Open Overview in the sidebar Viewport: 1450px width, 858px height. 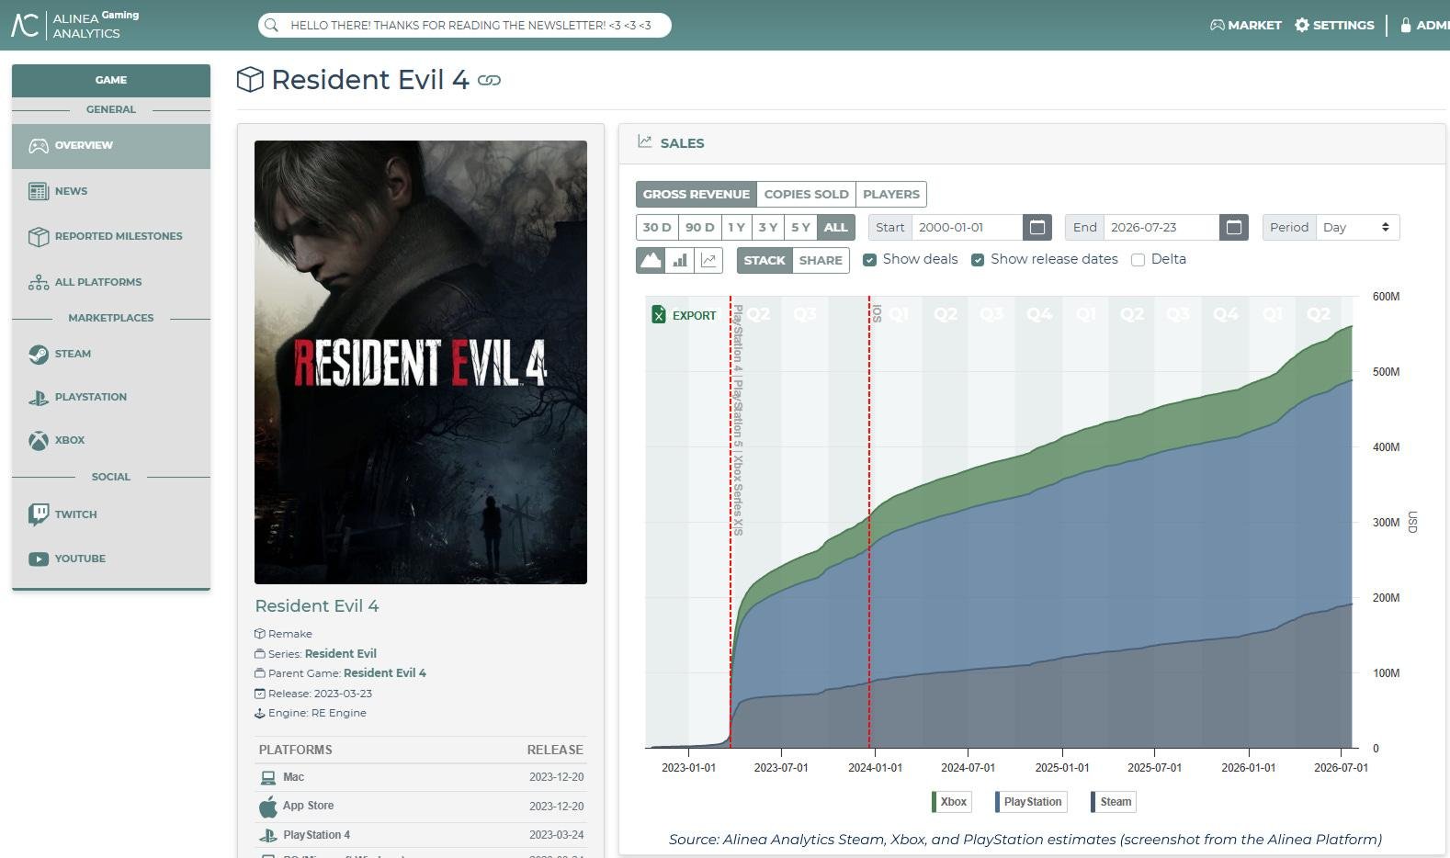coord(111,146)
